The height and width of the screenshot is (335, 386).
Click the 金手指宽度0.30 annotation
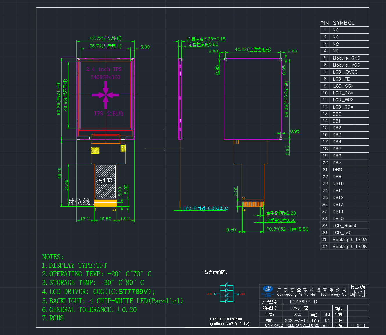[281, 221]
